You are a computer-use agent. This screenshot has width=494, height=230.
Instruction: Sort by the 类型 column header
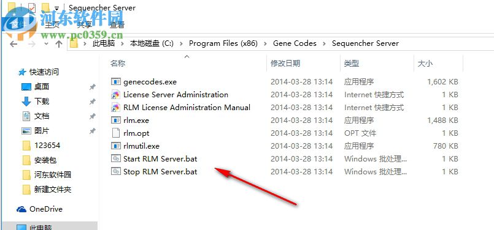[x=352, y=64]
